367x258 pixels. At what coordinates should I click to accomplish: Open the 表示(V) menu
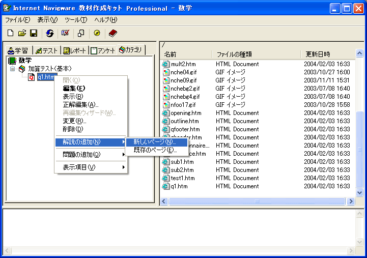(x=47, y=20)
